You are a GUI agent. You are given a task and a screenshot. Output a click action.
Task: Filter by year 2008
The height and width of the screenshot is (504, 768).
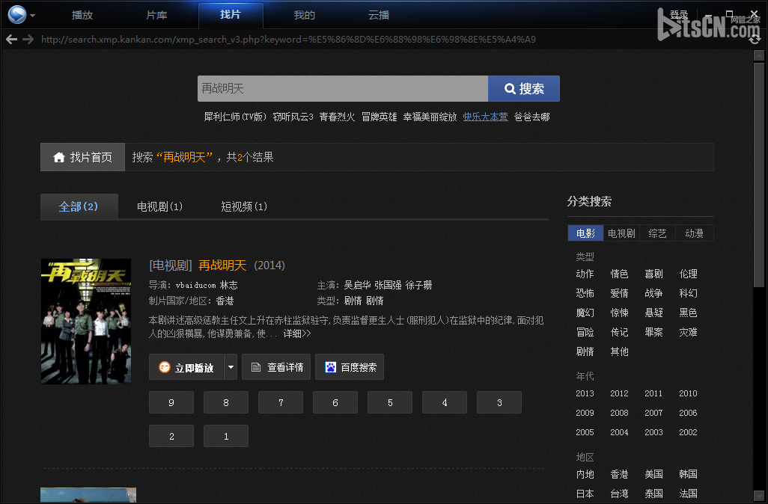(619, 413)
